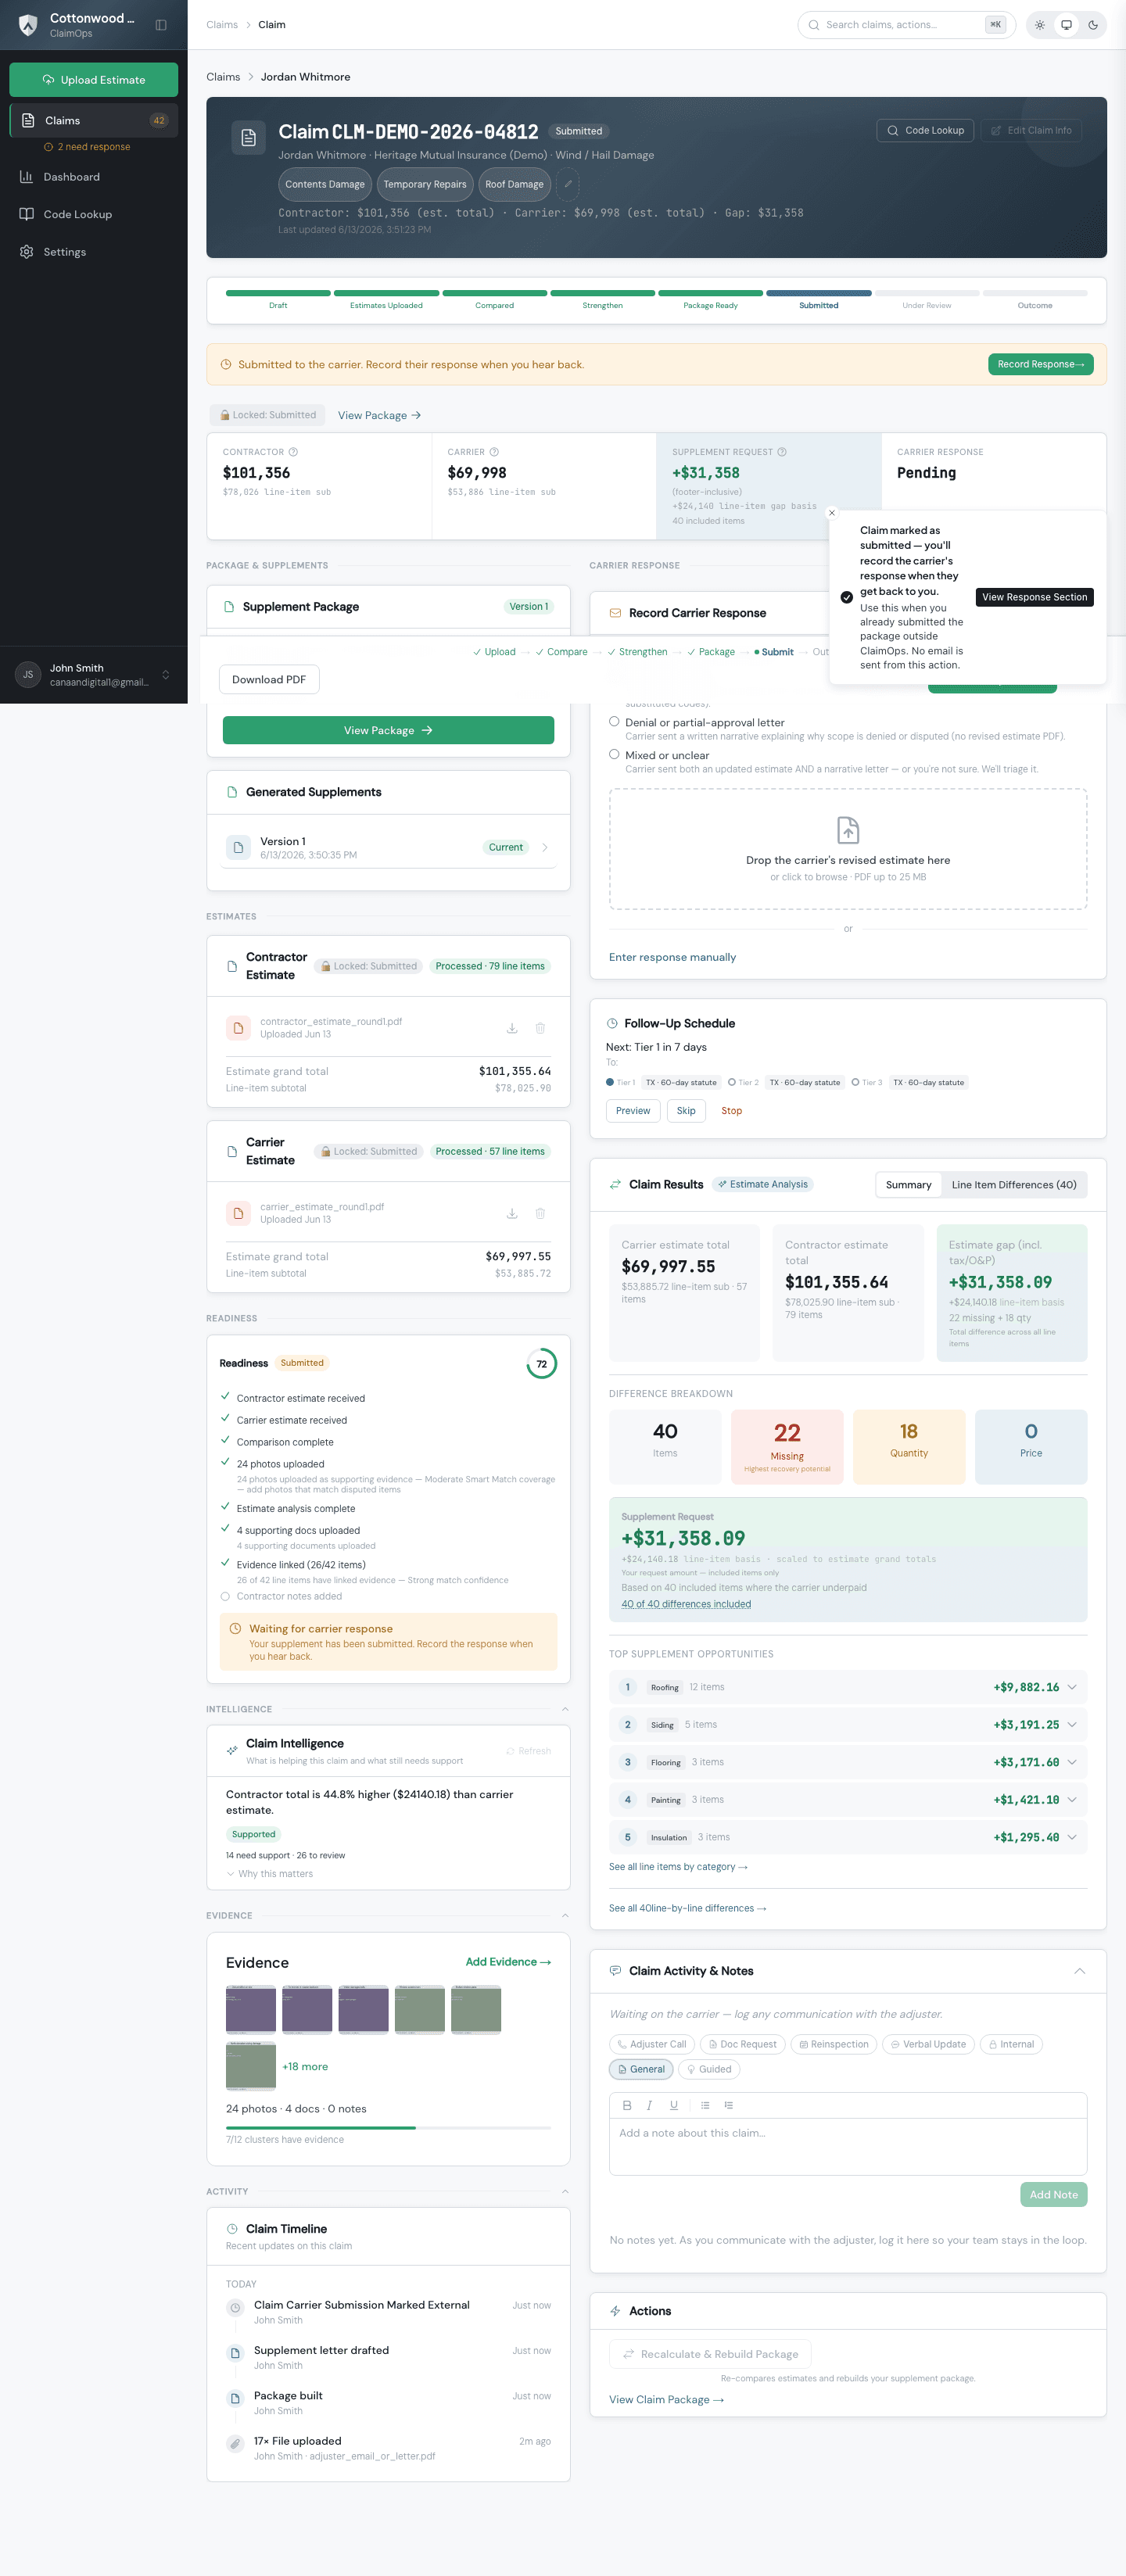This screenshot has width=1126, height=2576.
Task: Toggle italic formatting in note editor
Action: [x=650, y=2105]
